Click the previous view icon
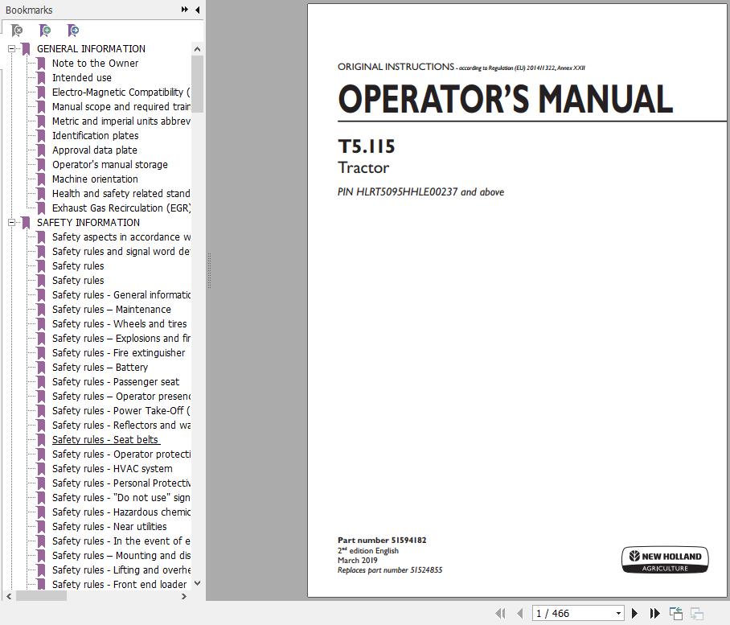The image size is (730, 625). pos(676,613)
